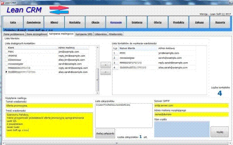Click the remove-contact left arrow button
Image resolution: width=233 pixels, height=145 pixels.
click(106, 72)
